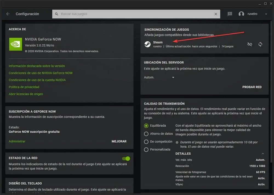274x195 pixels.
Task: Clear the search field with X
Action: point(216,14)
